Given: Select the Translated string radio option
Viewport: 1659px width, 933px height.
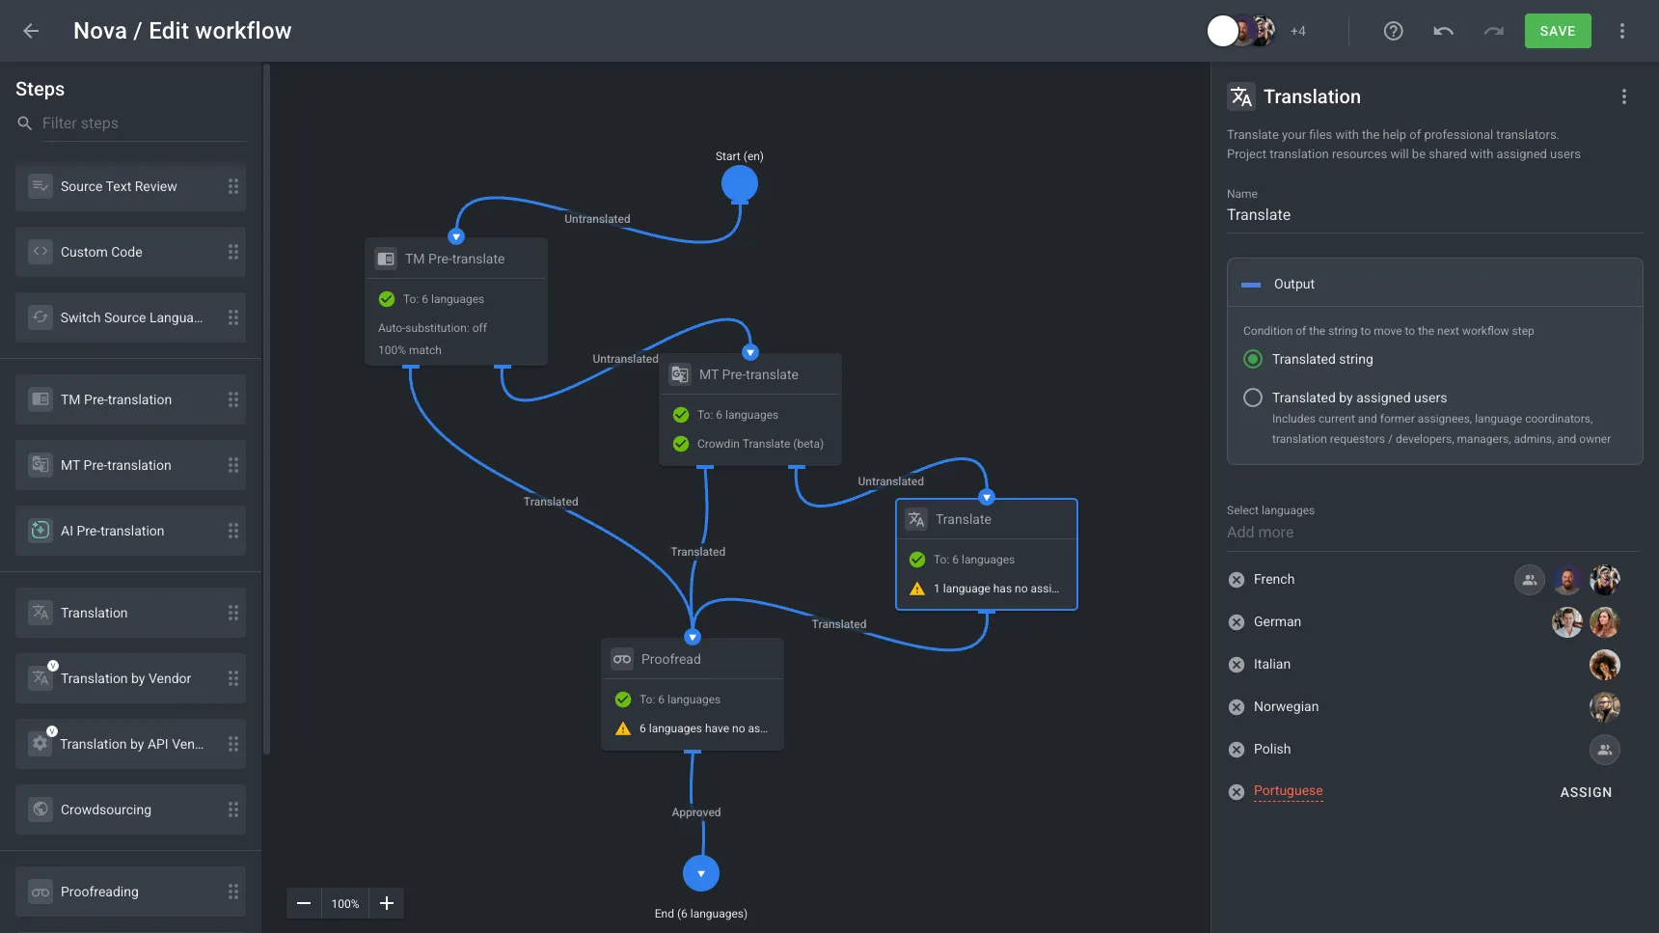Looking at the screenshot, I should click(1253, 359).
